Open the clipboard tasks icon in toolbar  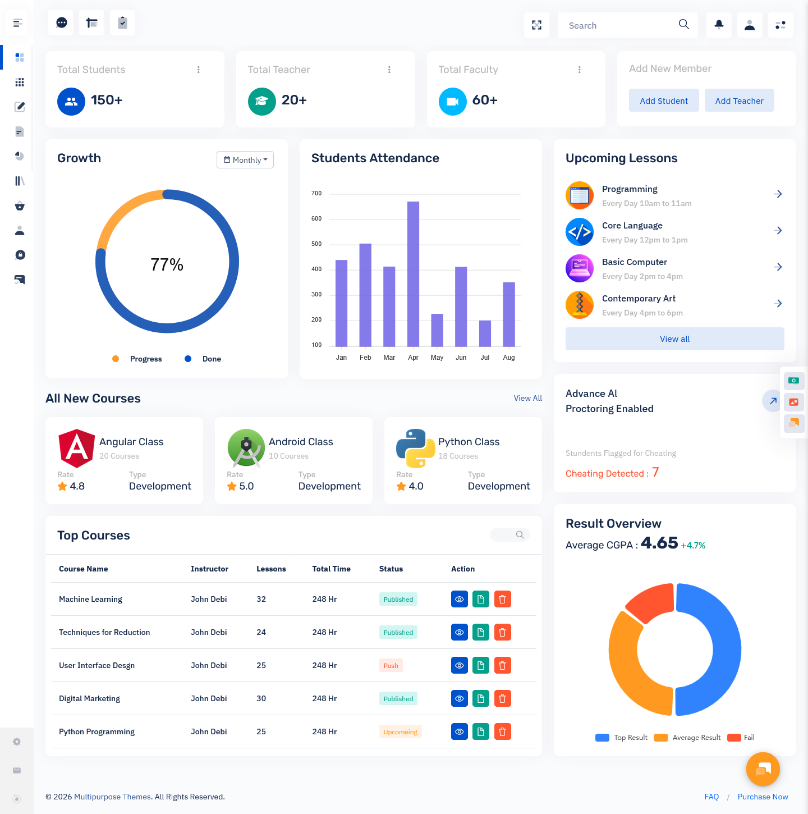tap(122, 22)
